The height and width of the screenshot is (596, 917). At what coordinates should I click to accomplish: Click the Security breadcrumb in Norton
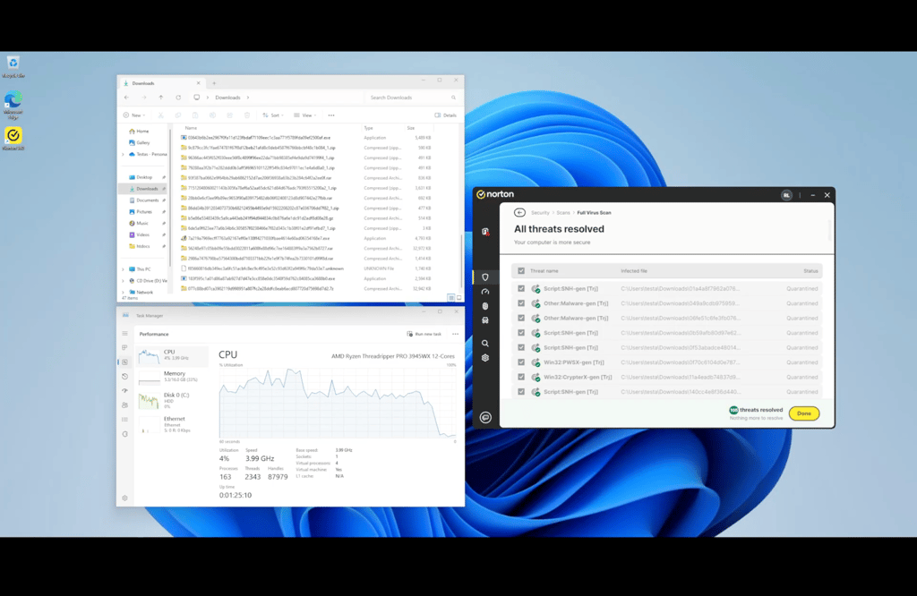[x=540, y=213]
